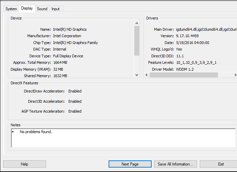Click the Help button
The width and height of the screenshot is (237, 172).
25,164
